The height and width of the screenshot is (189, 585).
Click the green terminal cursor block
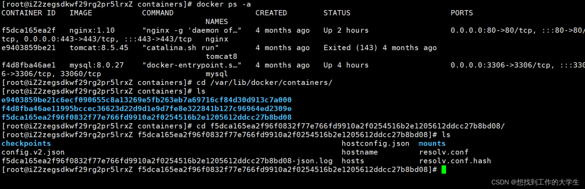(x=444, y=169)
